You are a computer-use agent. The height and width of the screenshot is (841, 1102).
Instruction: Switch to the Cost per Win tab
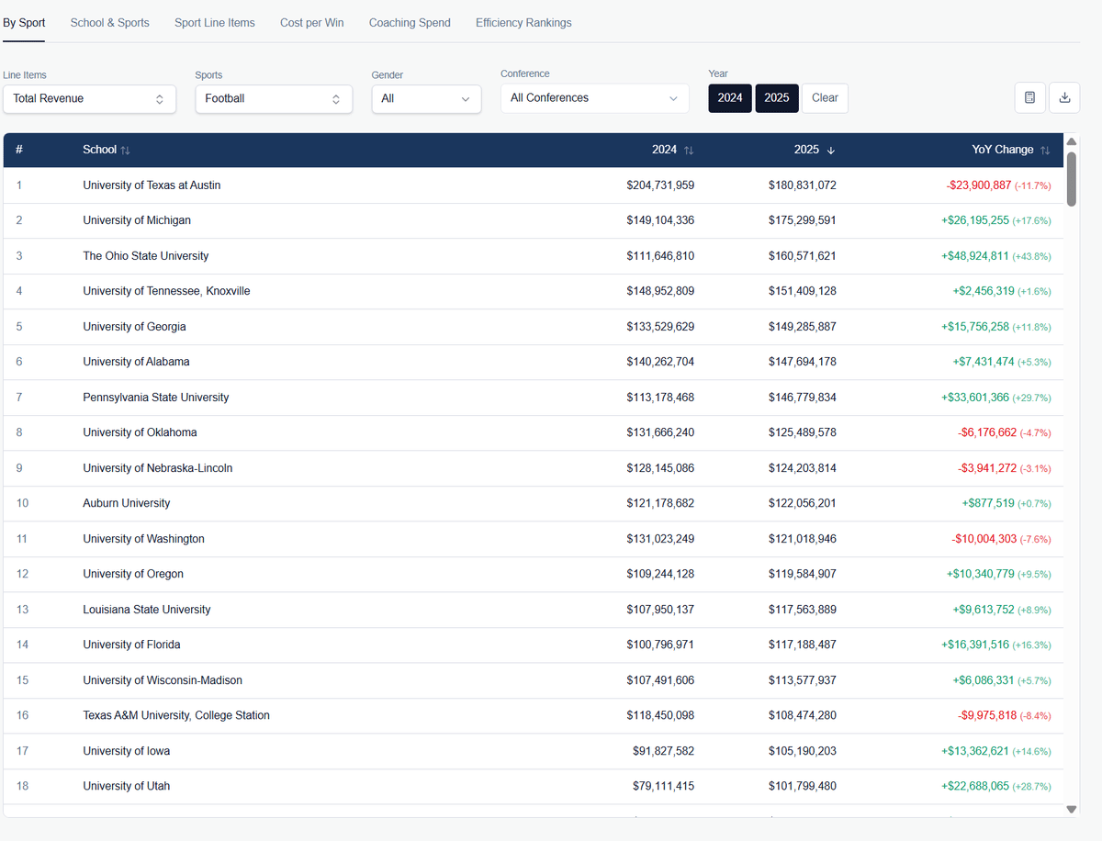[312, 23]
